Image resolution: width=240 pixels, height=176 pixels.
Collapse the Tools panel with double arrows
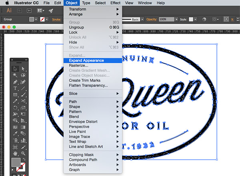click(26, 60)
